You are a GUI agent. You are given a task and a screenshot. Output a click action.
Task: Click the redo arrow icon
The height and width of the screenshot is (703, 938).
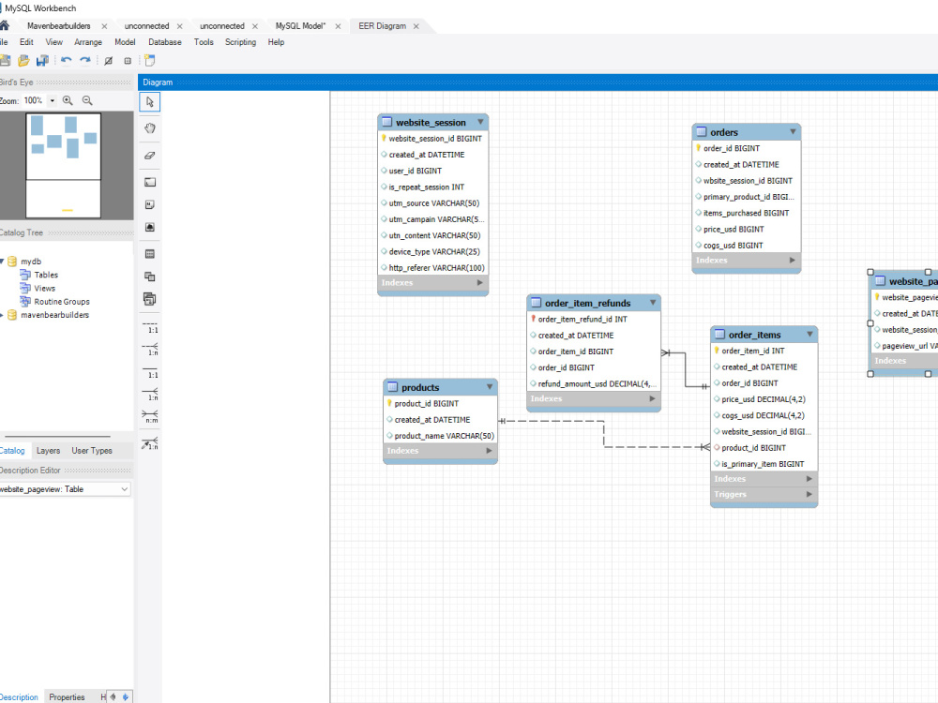(x=85, y=60)
